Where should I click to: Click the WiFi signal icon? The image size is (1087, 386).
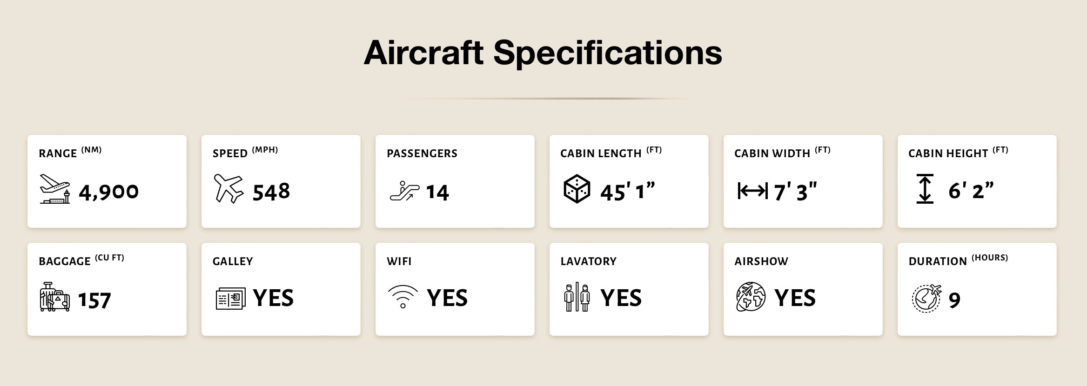click(x=403, y=297)
